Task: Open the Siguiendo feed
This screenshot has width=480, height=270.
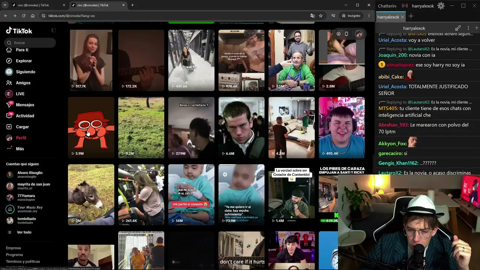Action: (25, 72)
